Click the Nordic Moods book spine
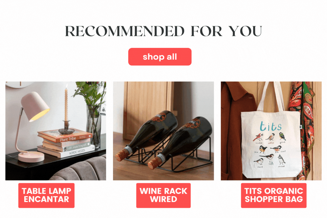The width and height of the screenshot is (327, 218). point(67,152)
